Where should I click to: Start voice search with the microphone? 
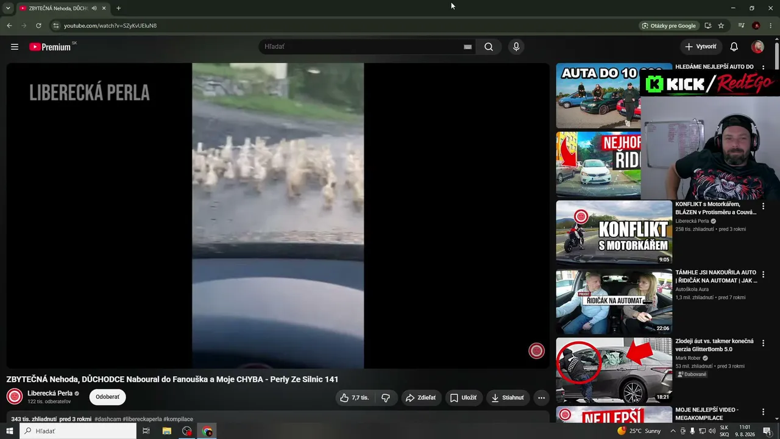516,47
